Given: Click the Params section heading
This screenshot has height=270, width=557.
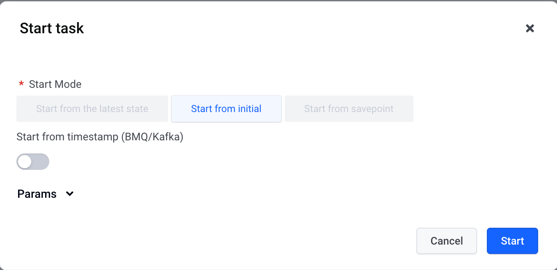Looking at the screenshot, I should [37, 194].
